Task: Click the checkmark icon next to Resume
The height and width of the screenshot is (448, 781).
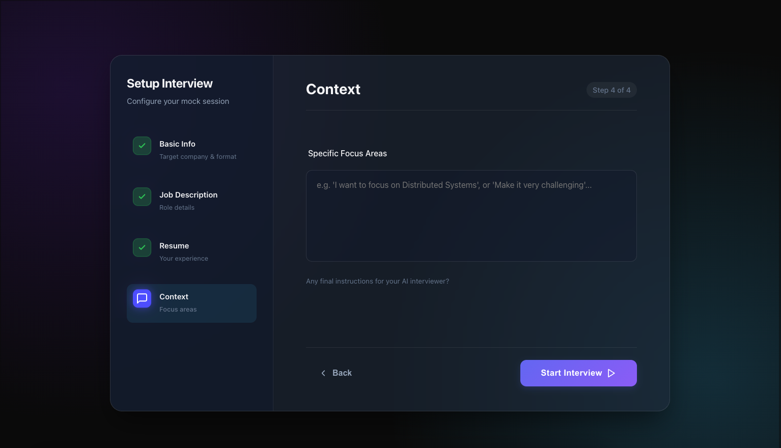Action: pos(142,247)
